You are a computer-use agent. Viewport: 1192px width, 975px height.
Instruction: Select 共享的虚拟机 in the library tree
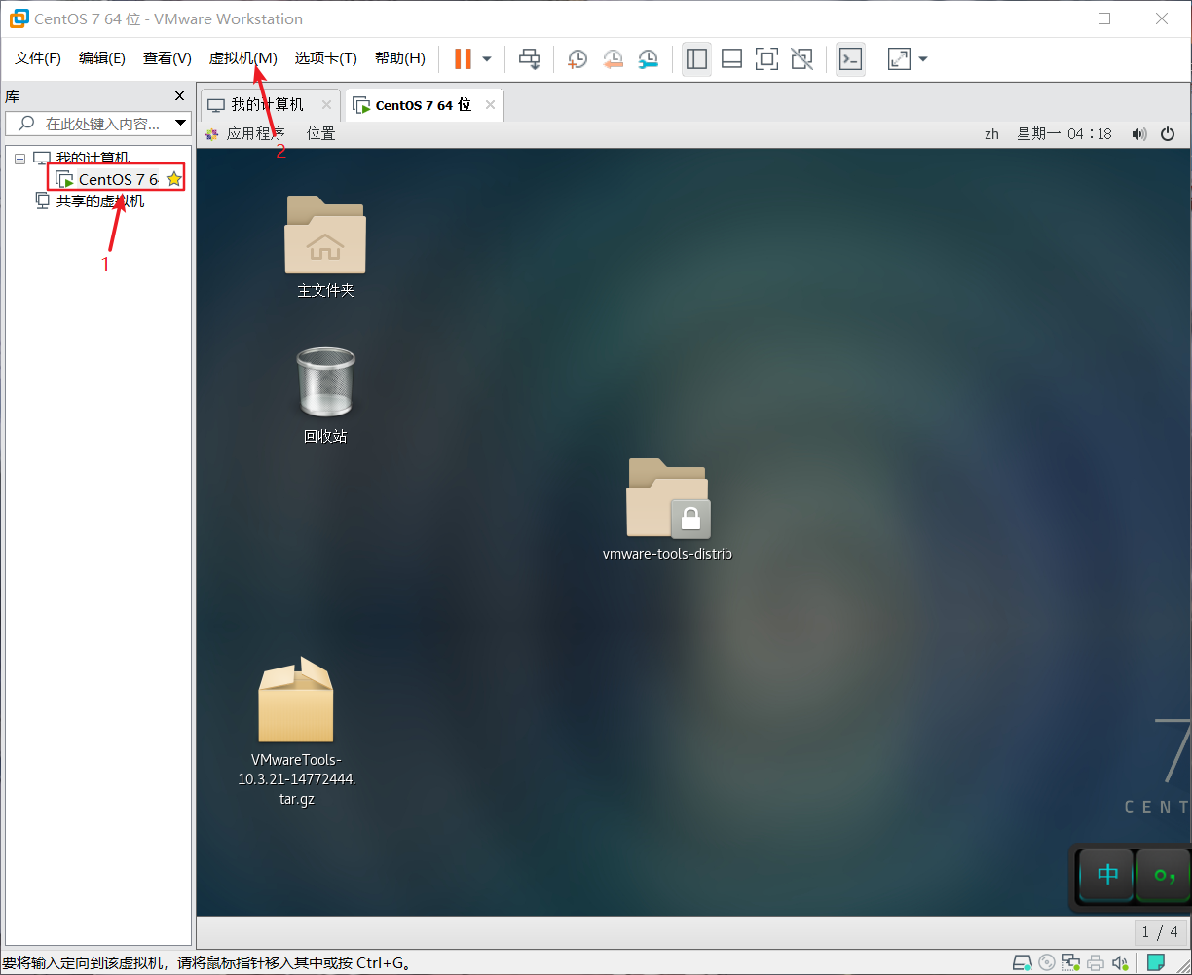point(90,200)
